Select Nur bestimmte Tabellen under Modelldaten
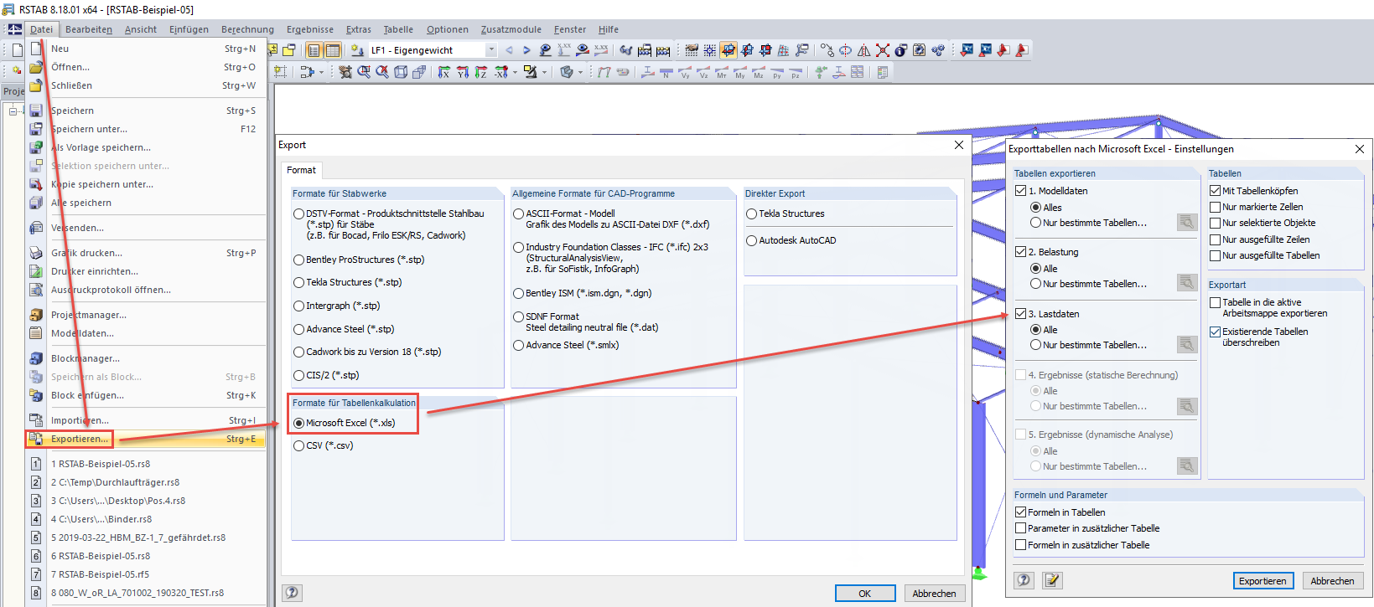Viewport: 1374px width, 607px height. pyautogui.click(x=1035, y=223)
